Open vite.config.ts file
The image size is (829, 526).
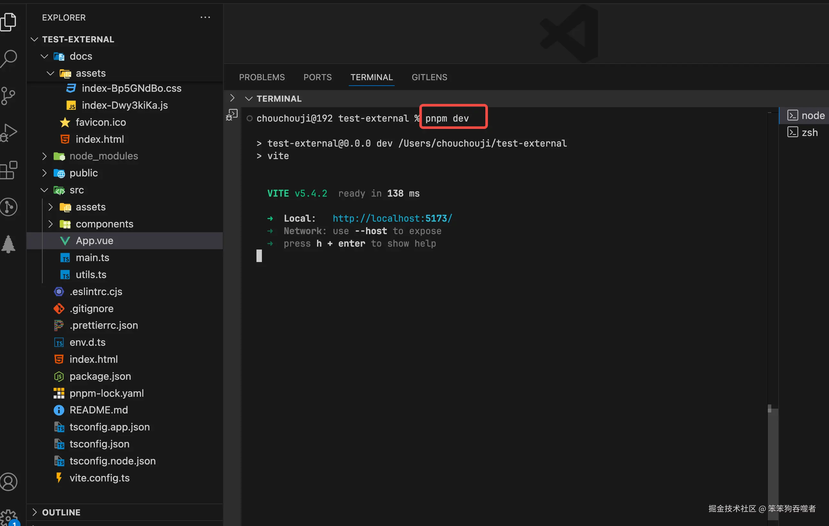(x=99, y=478)
